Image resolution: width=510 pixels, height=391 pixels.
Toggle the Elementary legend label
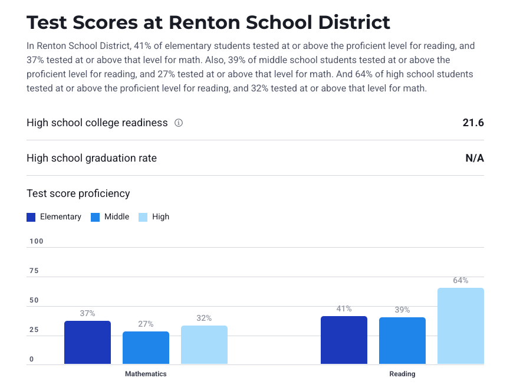pyautogui.click(x=61, y=217)
